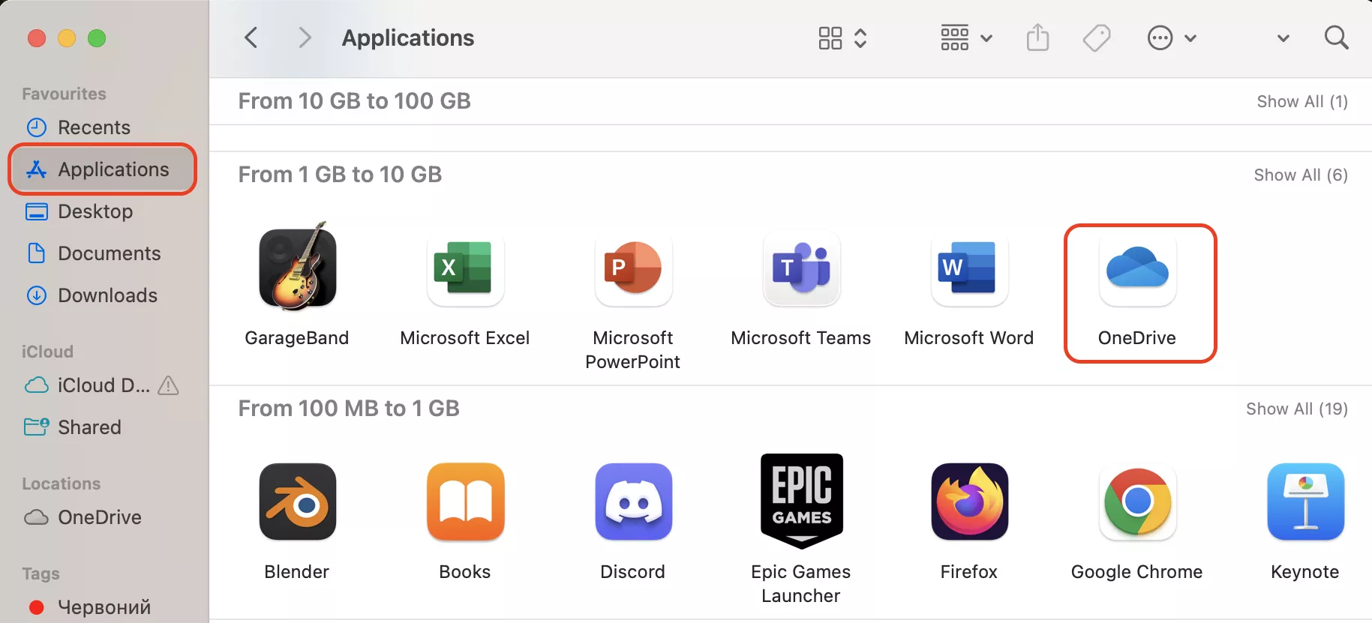1372x623 pixels.
Task: Select the Microsoft Teams icon
Action: [801, 268]
